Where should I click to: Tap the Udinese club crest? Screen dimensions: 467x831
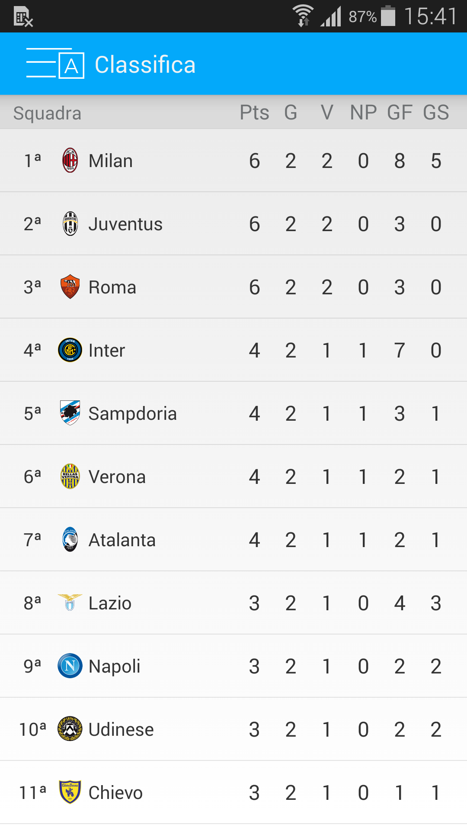click(70, 729)
